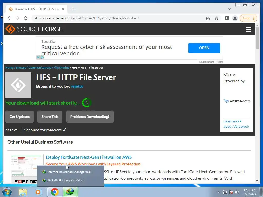Click the AdChoices triangle icon
Image resolution: width=263 pixels, height=197 pixels.
click(x=42, y=57)
